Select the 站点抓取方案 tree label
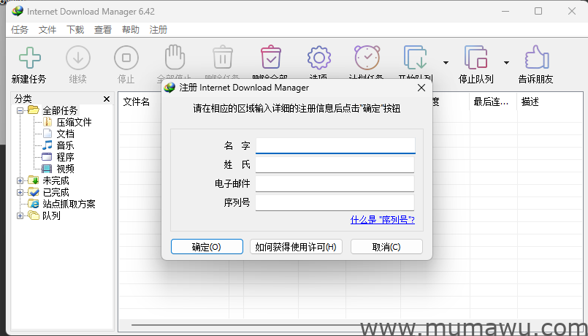Image resolution: width=588 pixels, height=336 pixels. click(69, 204)
